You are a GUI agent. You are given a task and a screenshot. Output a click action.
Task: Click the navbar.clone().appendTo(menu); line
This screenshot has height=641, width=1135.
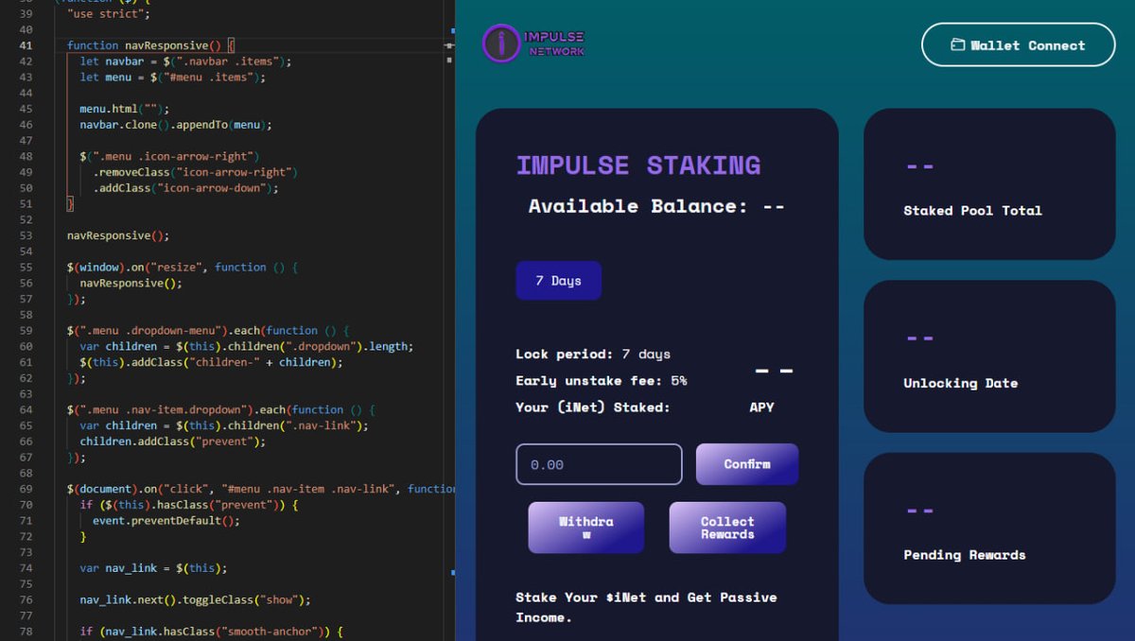click(176, 125)
